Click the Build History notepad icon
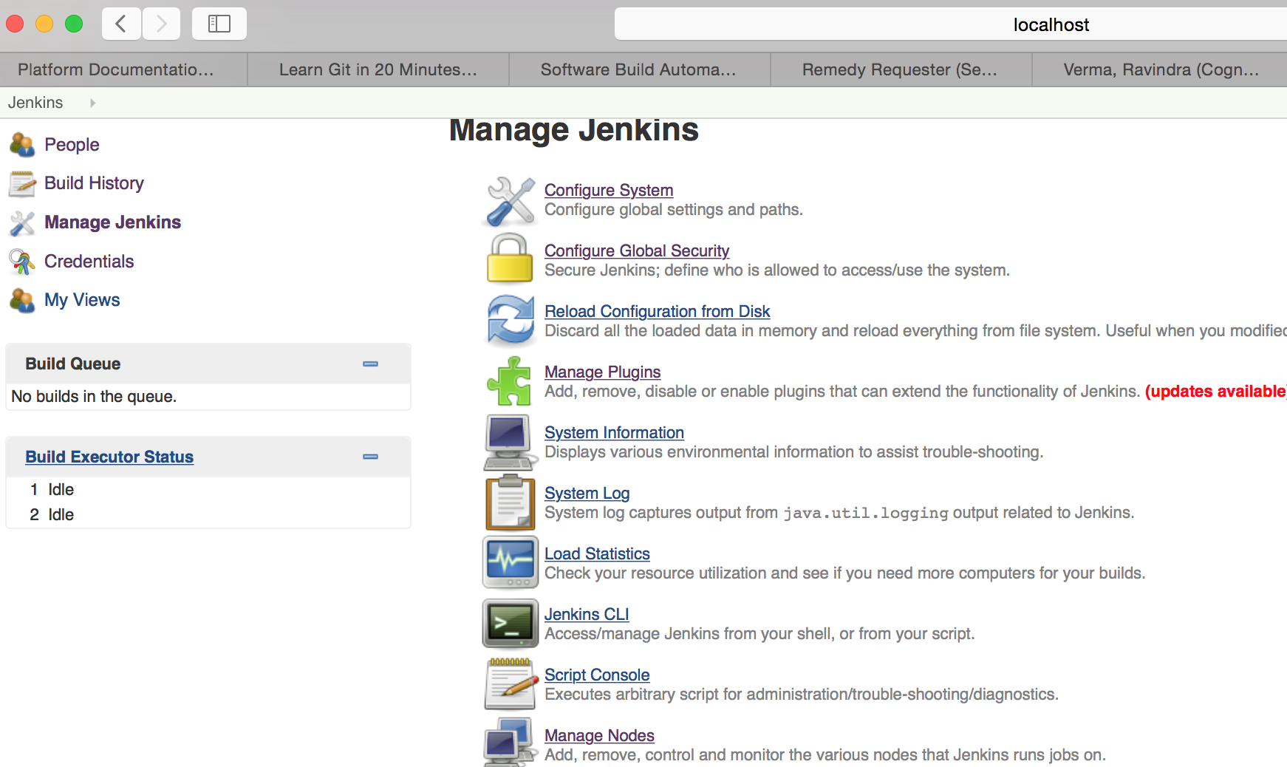Screen dimensions: 1287x767 pyautogui.click(x=22, y=183)
